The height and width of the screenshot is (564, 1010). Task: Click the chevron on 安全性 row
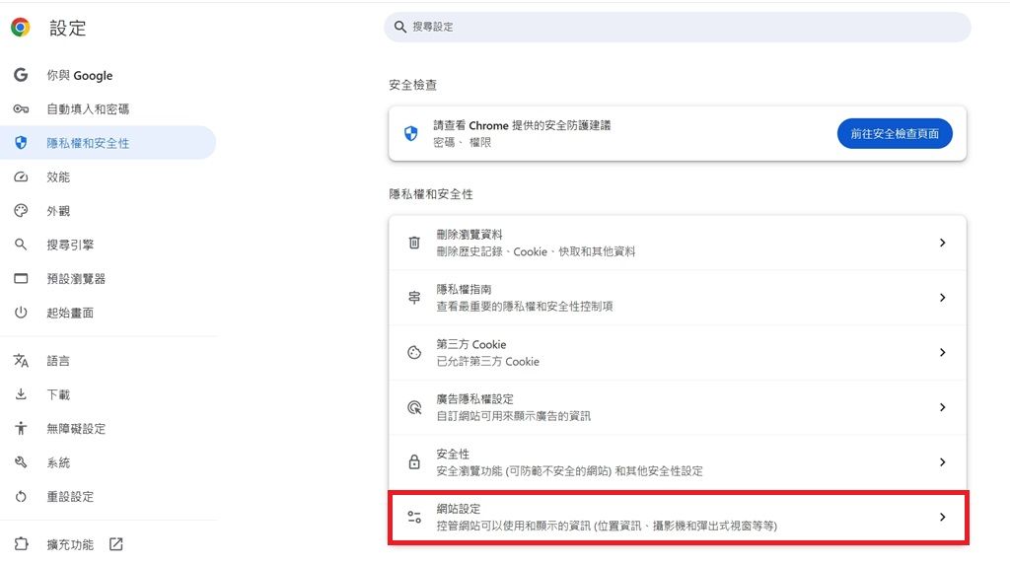942,461
